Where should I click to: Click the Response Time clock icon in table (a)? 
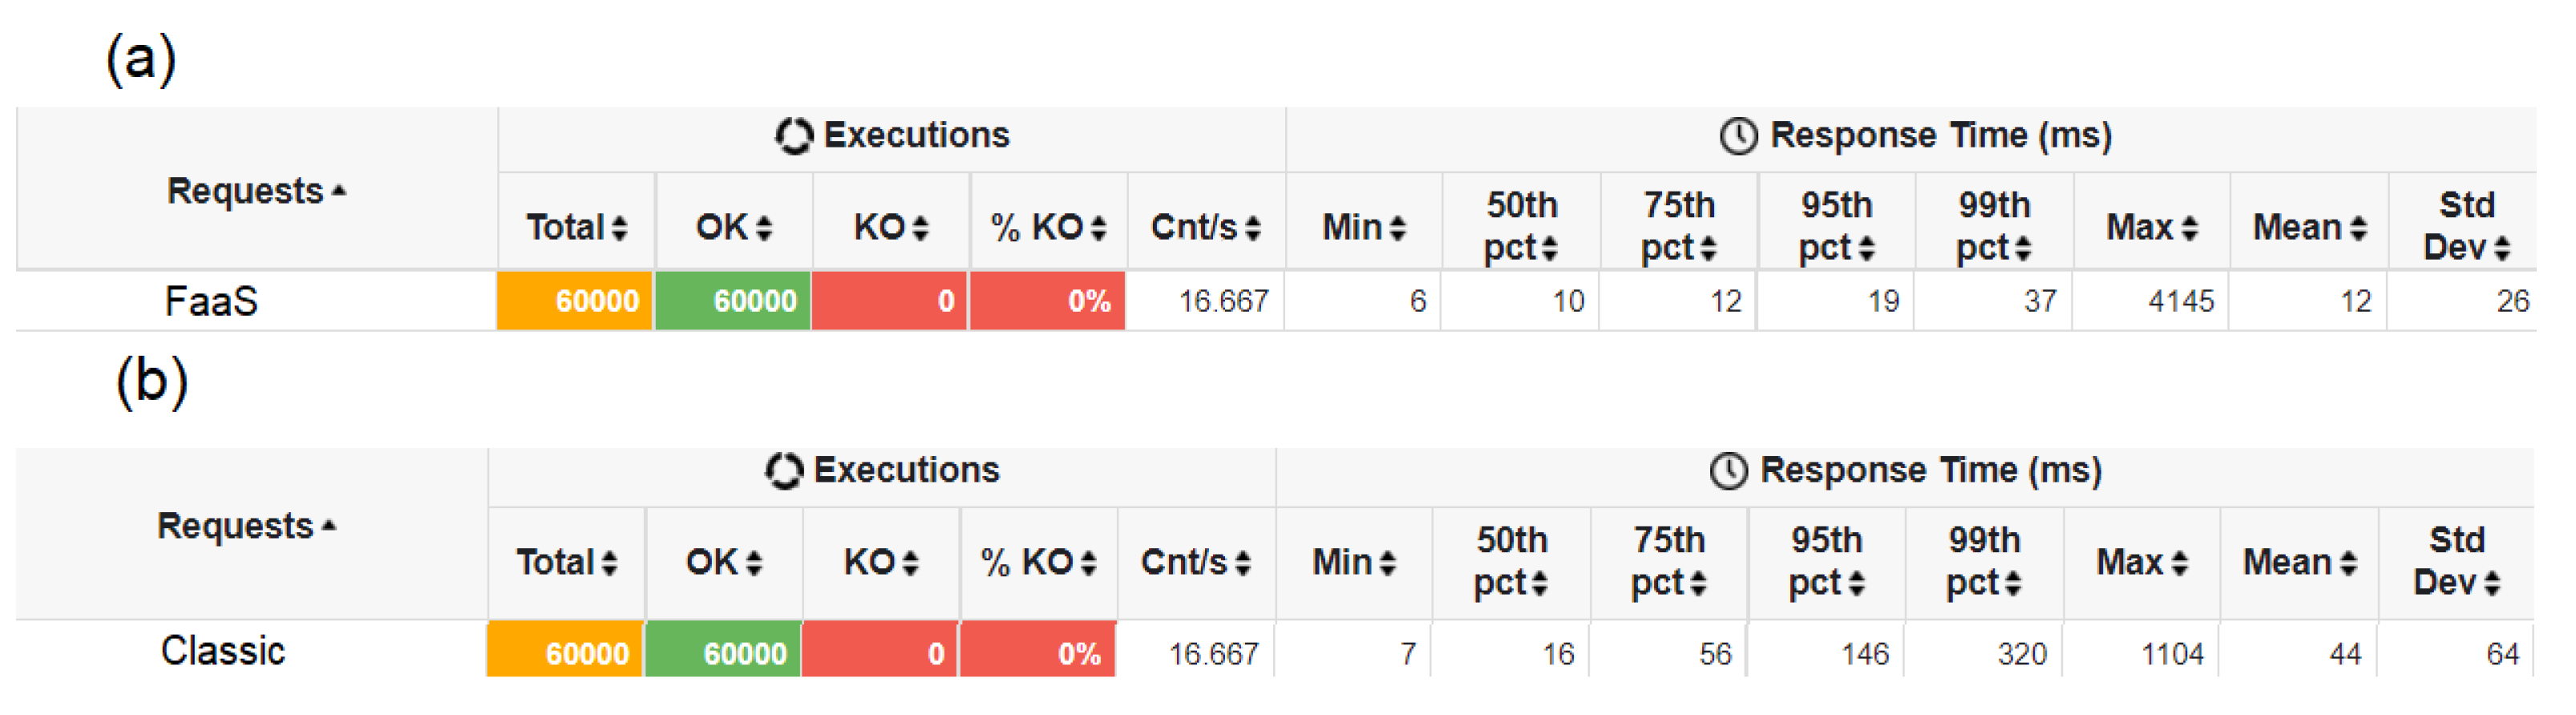1738,136
